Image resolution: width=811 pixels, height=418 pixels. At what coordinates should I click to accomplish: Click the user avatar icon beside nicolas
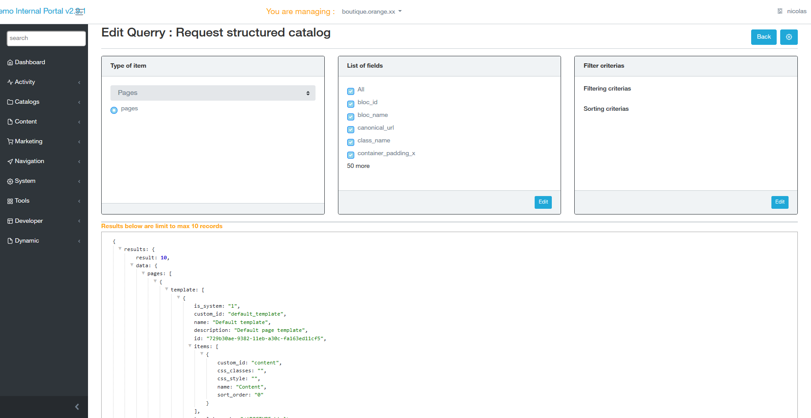pyautogui.click(x=780, y=11)
